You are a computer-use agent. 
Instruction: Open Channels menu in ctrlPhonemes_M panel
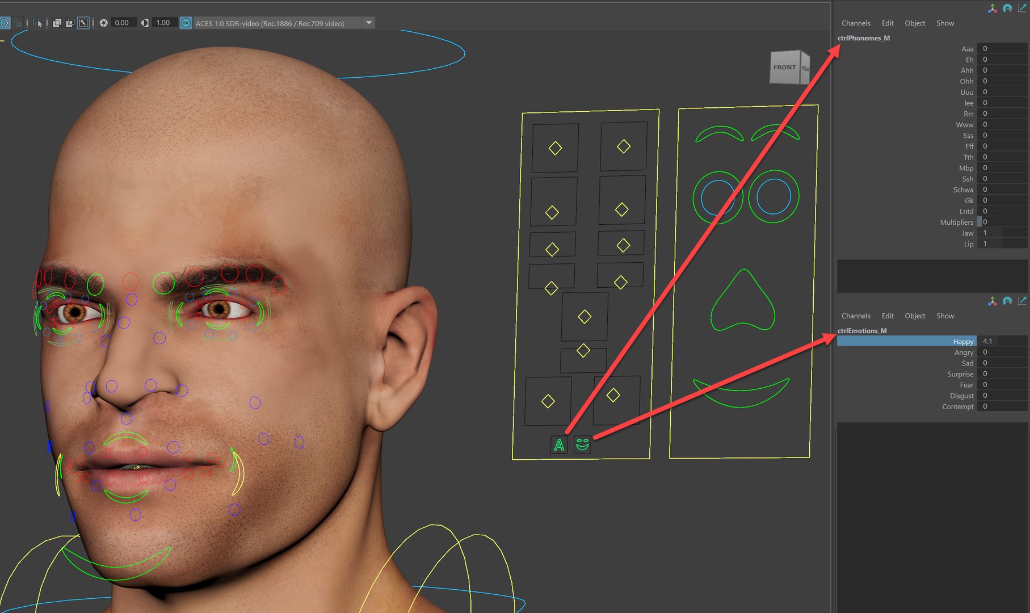click(856, 23)
